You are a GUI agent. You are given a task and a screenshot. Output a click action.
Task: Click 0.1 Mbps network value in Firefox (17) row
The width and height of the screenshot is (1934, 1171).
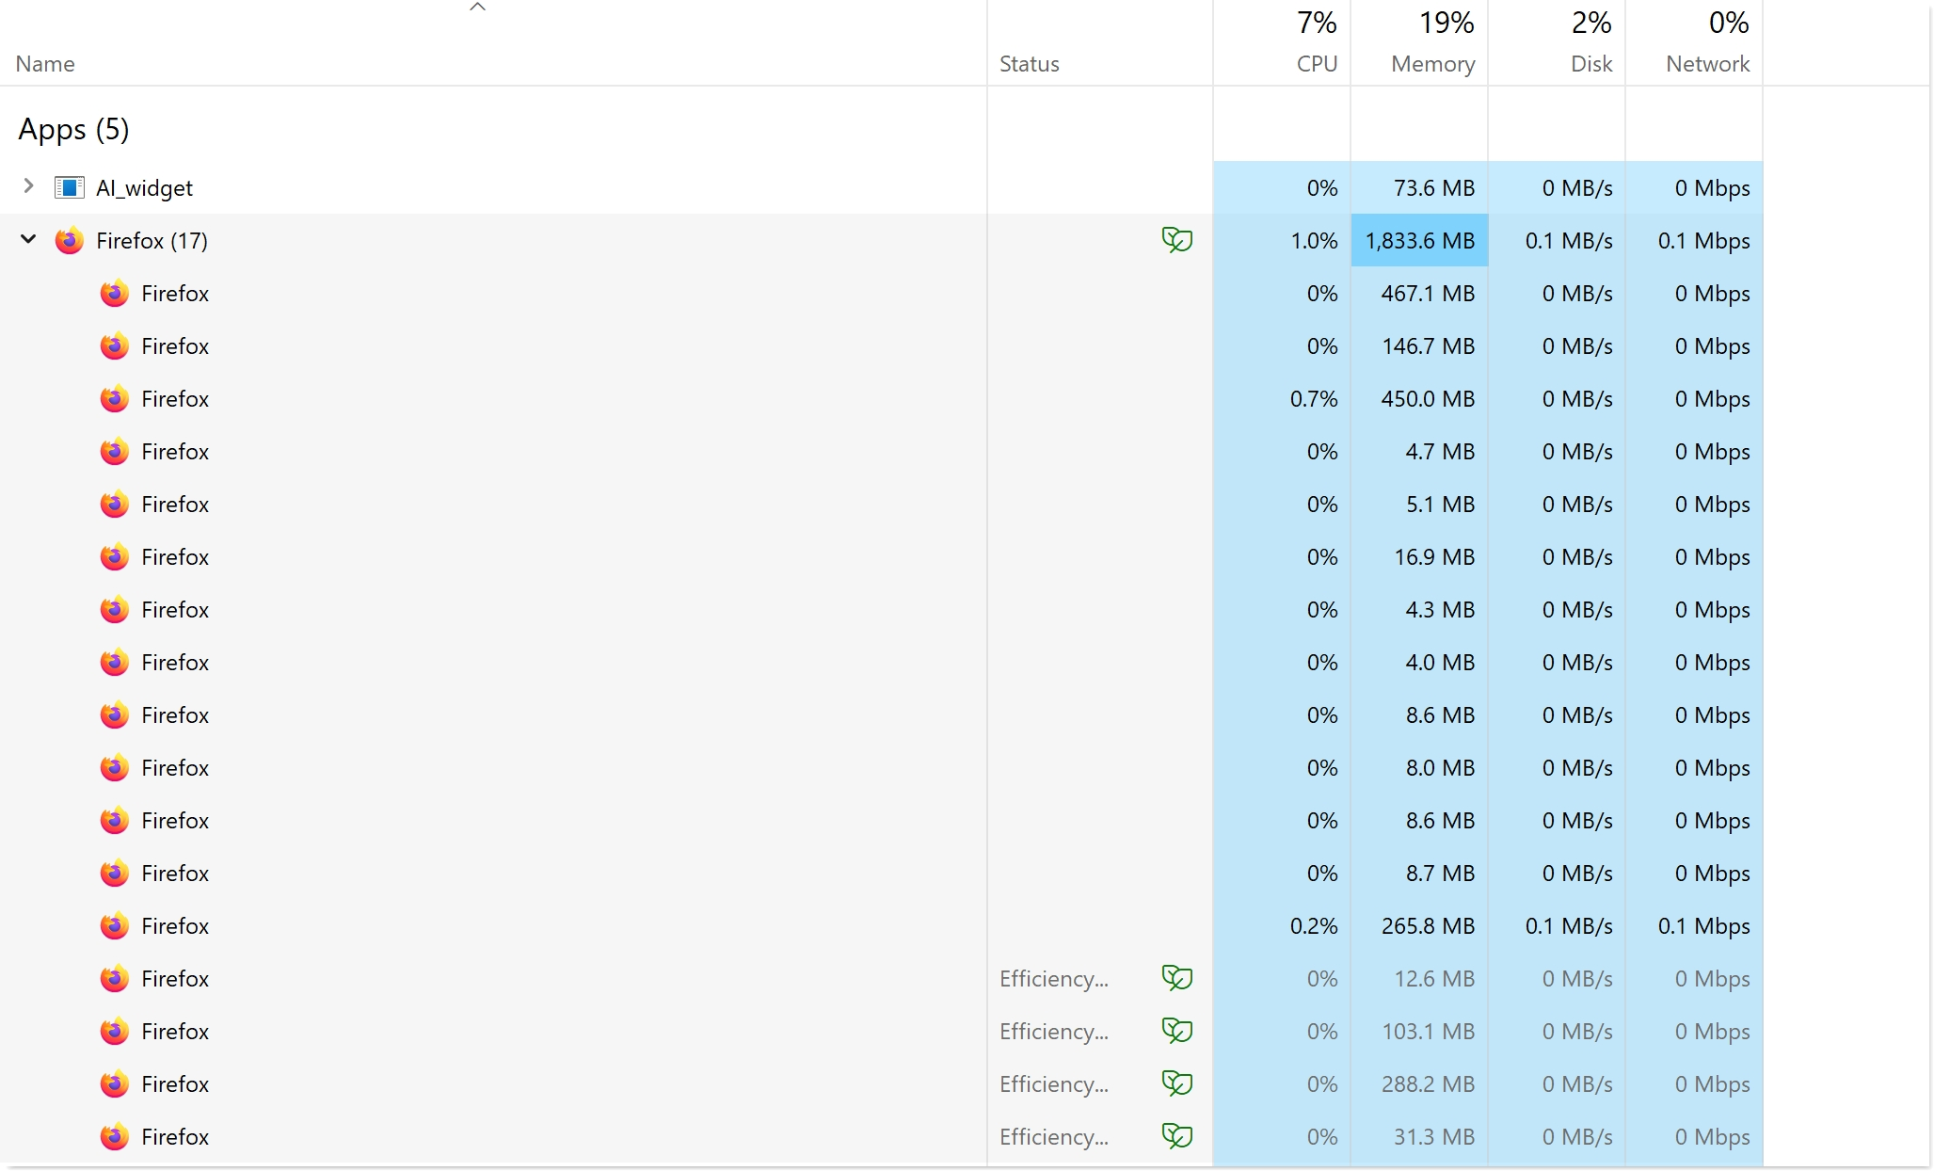click(1703, 241)
